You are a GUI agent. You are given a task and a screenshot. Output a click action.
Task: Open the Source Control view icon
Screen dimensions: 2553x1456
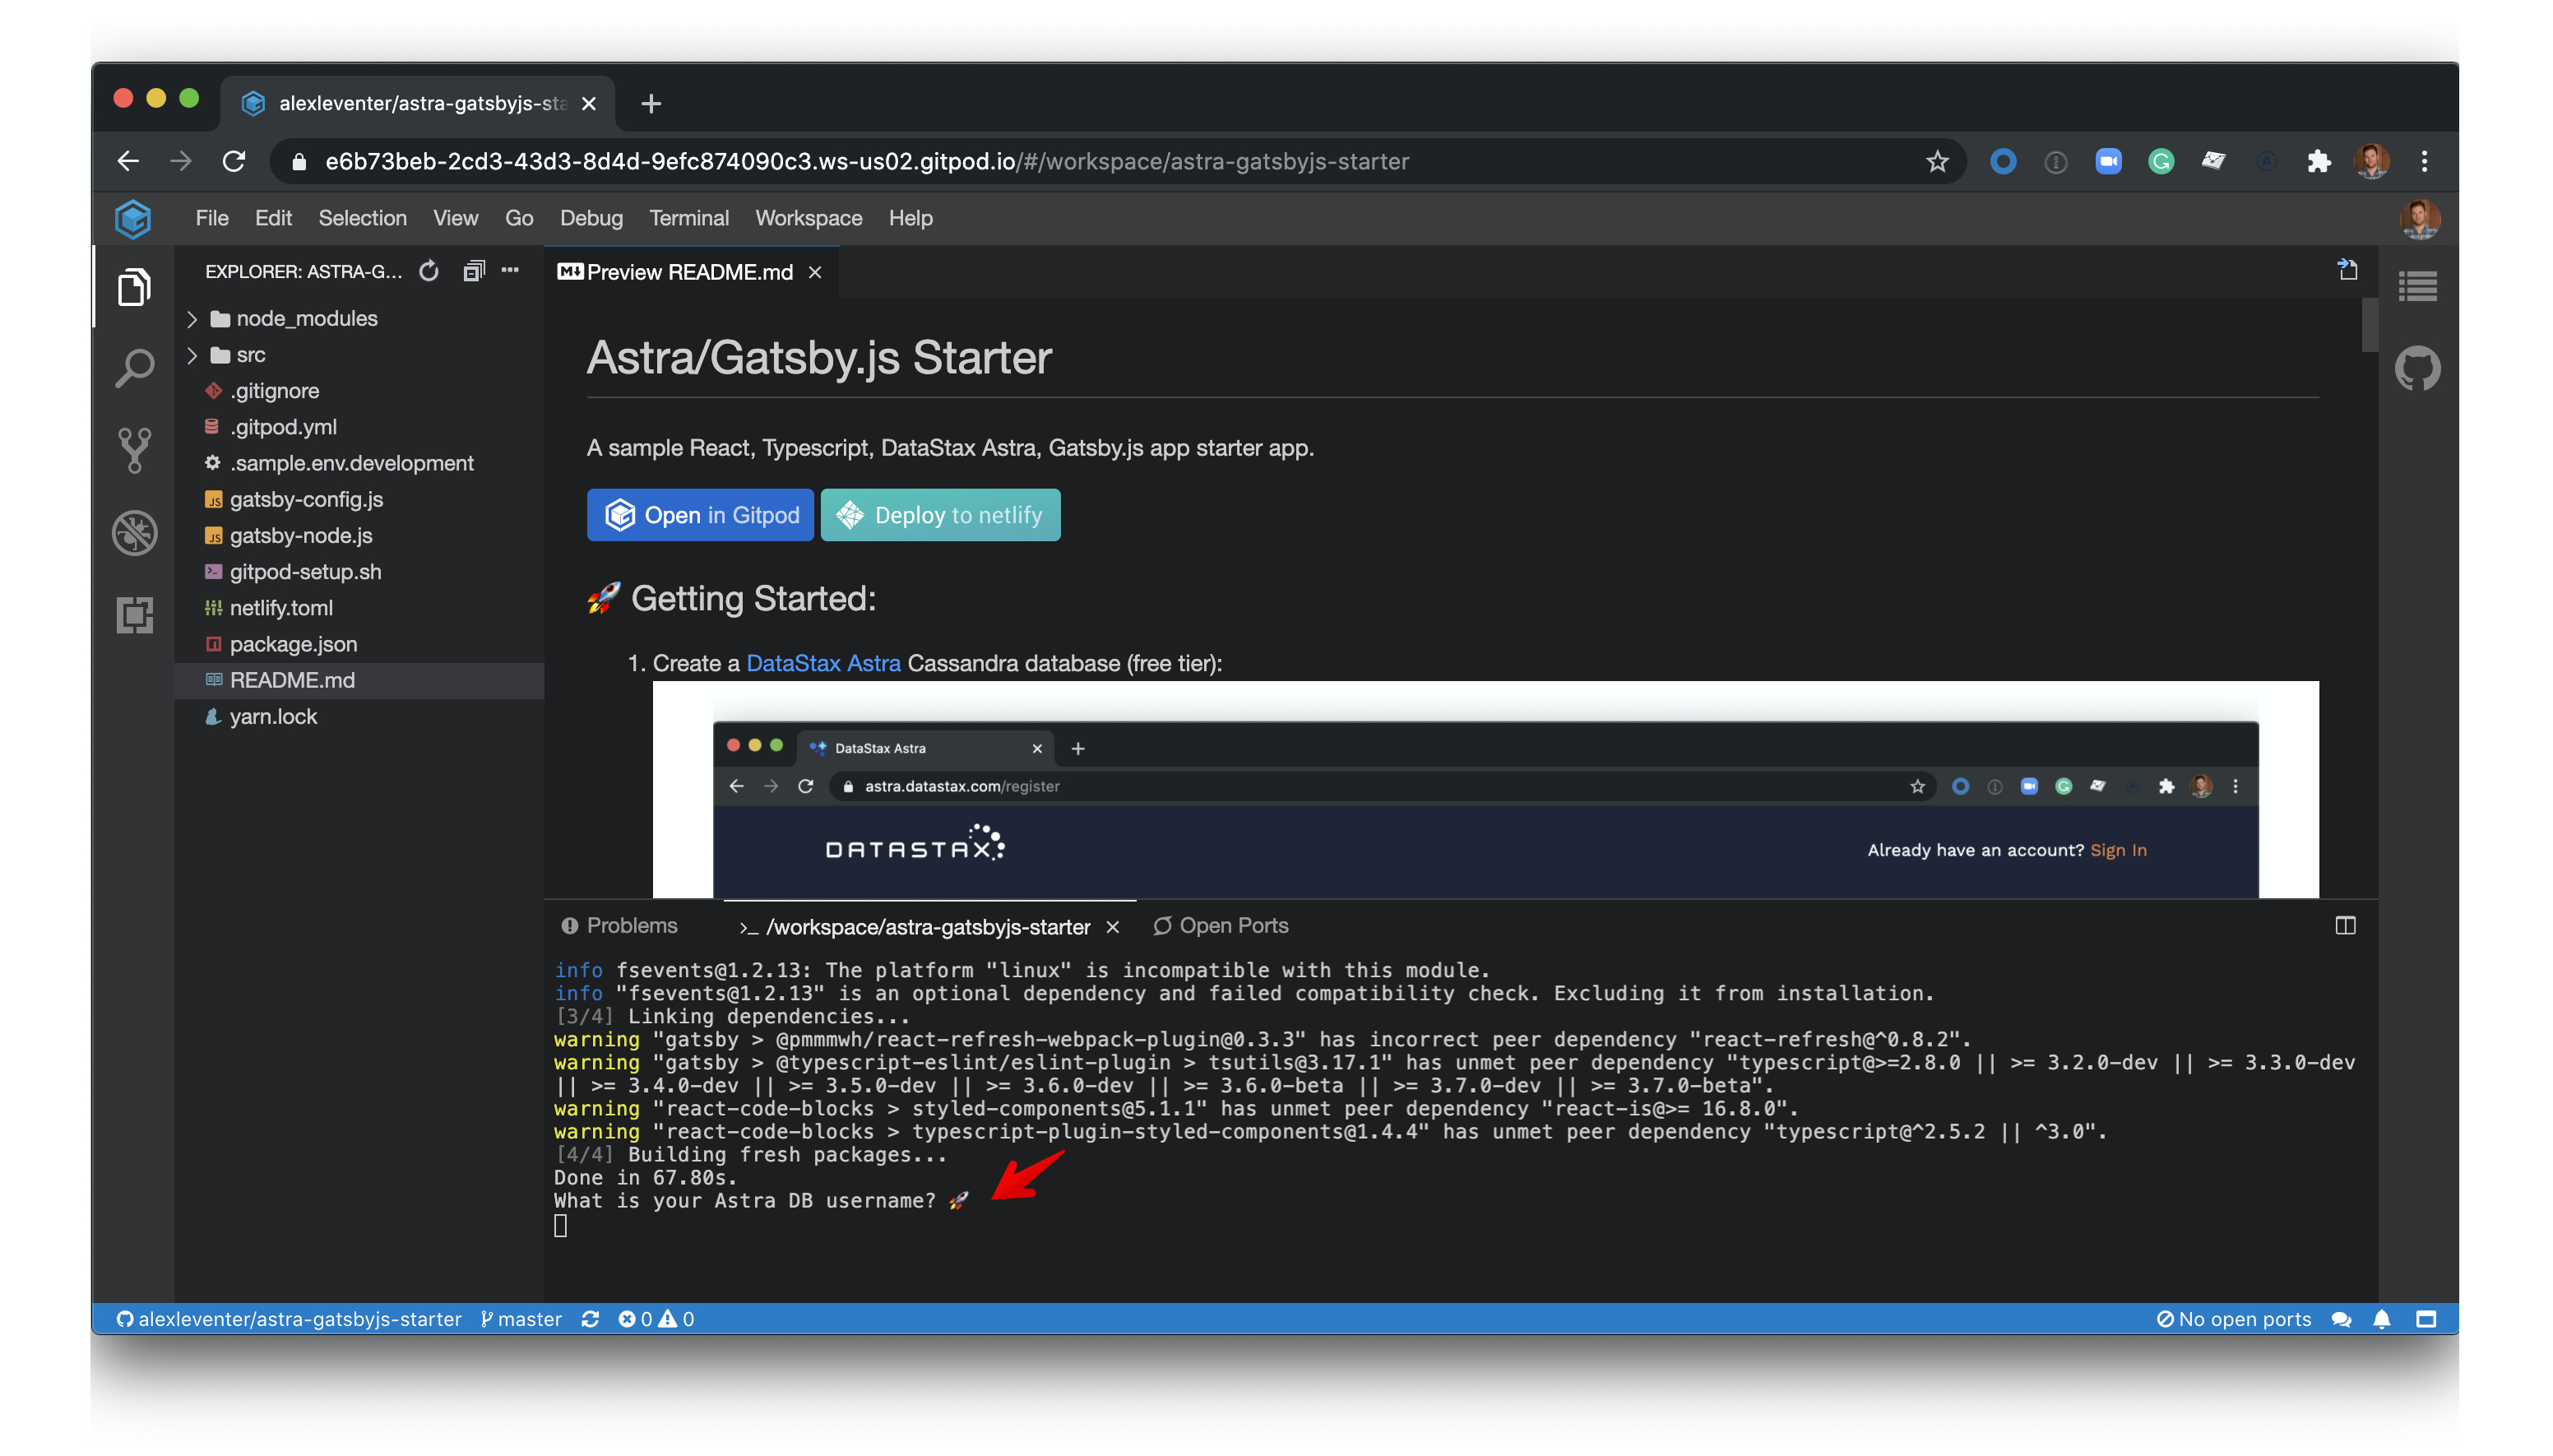(x=134, y=451)
